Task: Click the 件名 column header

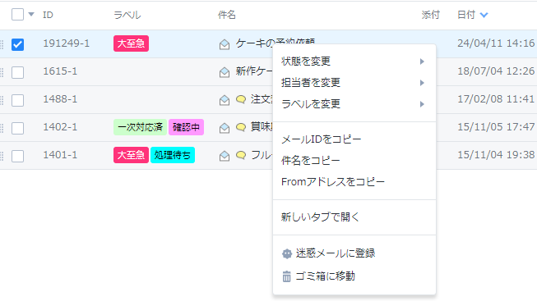Action: coord(226,15)
